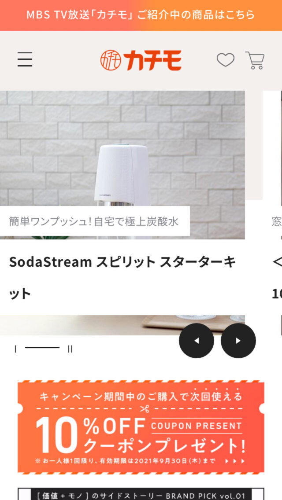Tap the round カチモ emblem mark
This screenshot has width=282, height=500.
111,60
